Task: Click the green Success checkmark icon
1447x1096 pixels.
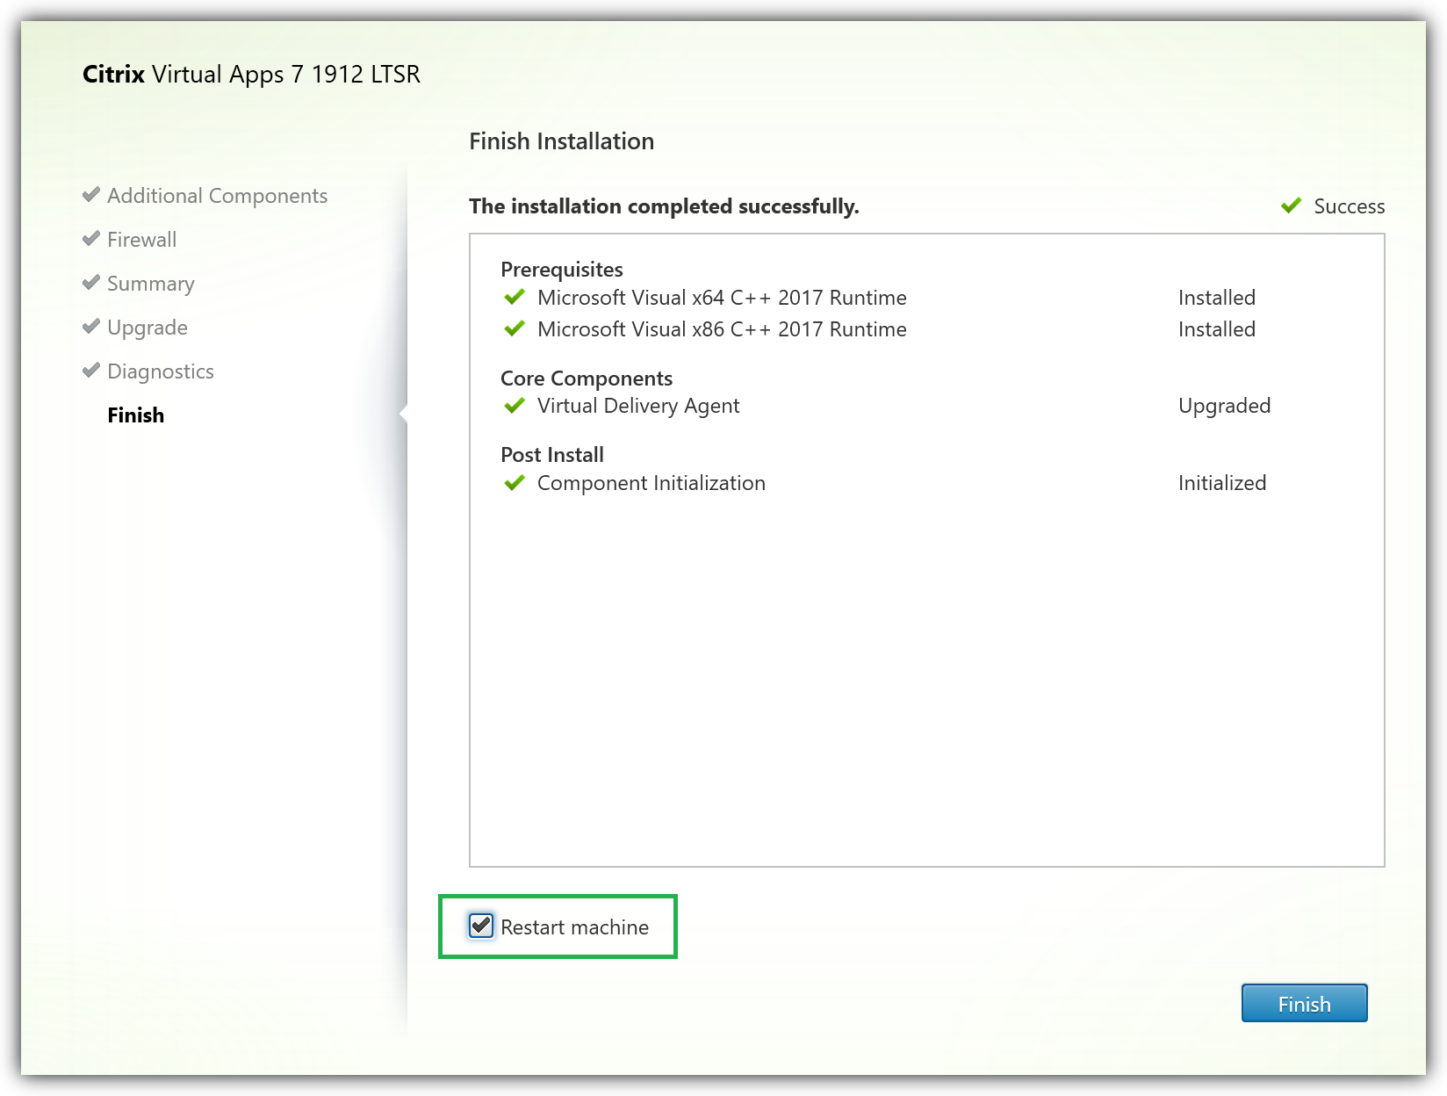Action: click(1291, 206)
